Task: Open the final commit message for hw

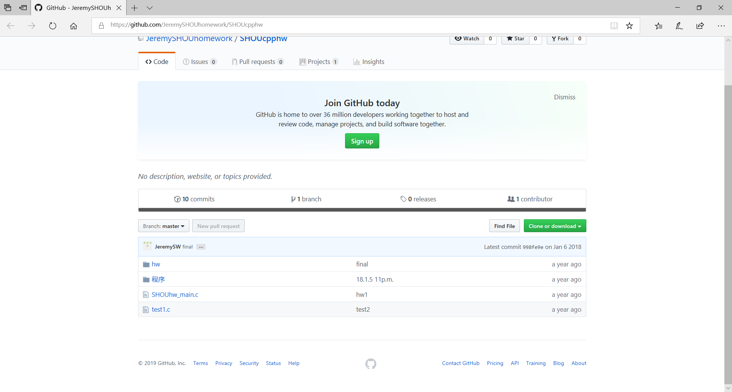Action: point(362,264)
